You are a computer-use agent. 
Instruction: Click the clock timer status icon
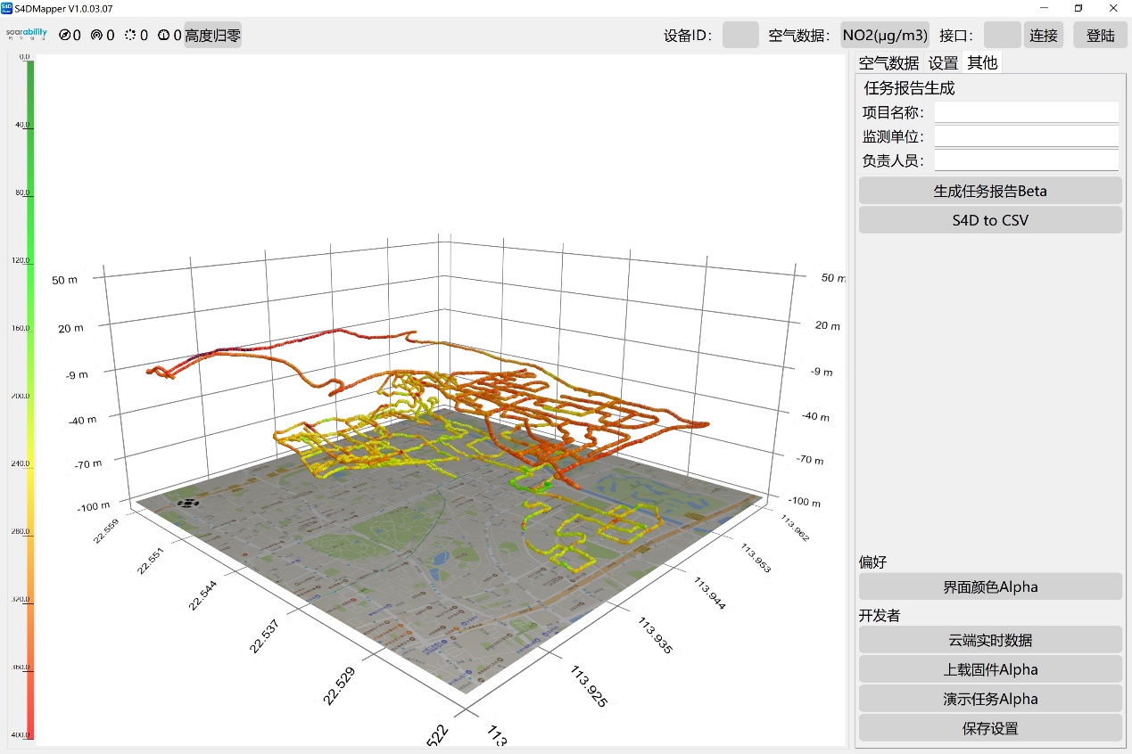pos(163,36)
